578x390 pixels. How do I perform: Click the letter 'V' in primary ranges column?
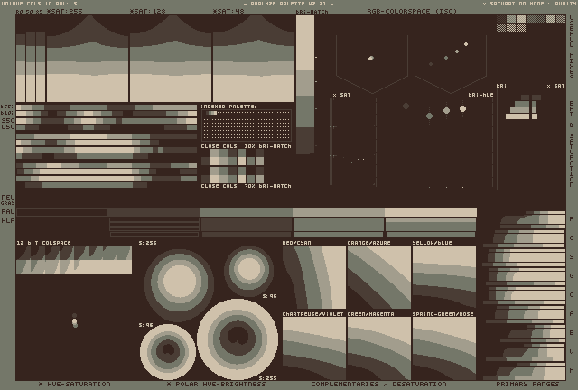point(572,352)
